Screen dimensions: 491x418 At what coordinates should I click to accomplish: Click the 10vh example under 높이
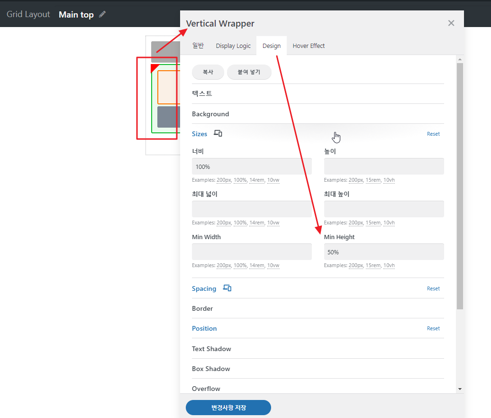tap(389, 180)
